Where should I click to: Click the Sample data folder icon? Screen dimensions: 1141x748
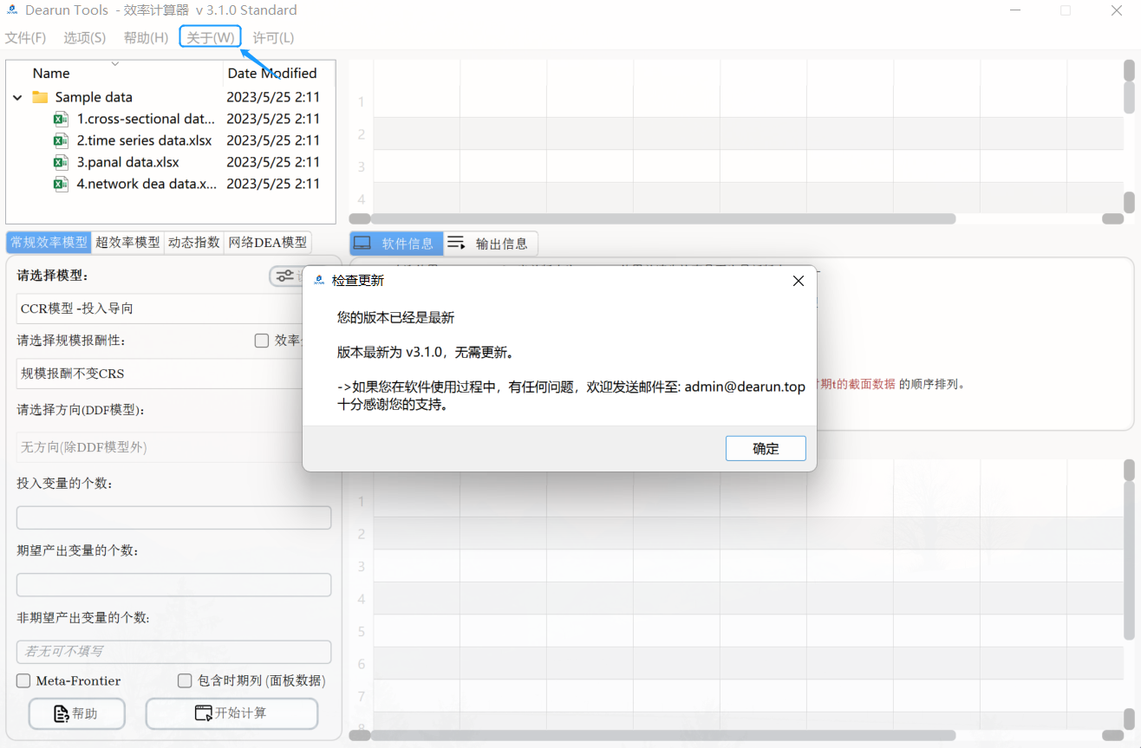40,96
